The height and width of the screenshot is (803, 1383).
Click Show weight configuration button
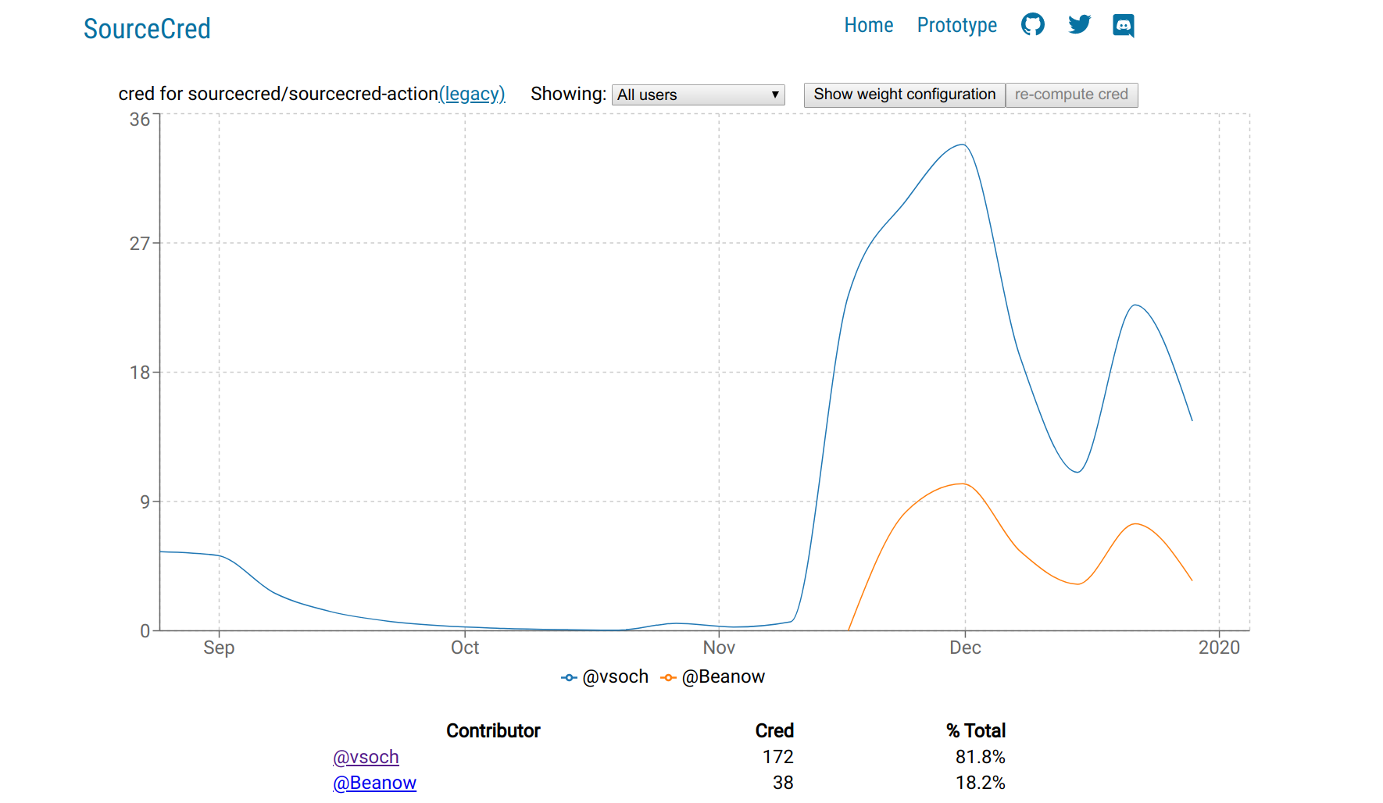(x=904, y=95)
